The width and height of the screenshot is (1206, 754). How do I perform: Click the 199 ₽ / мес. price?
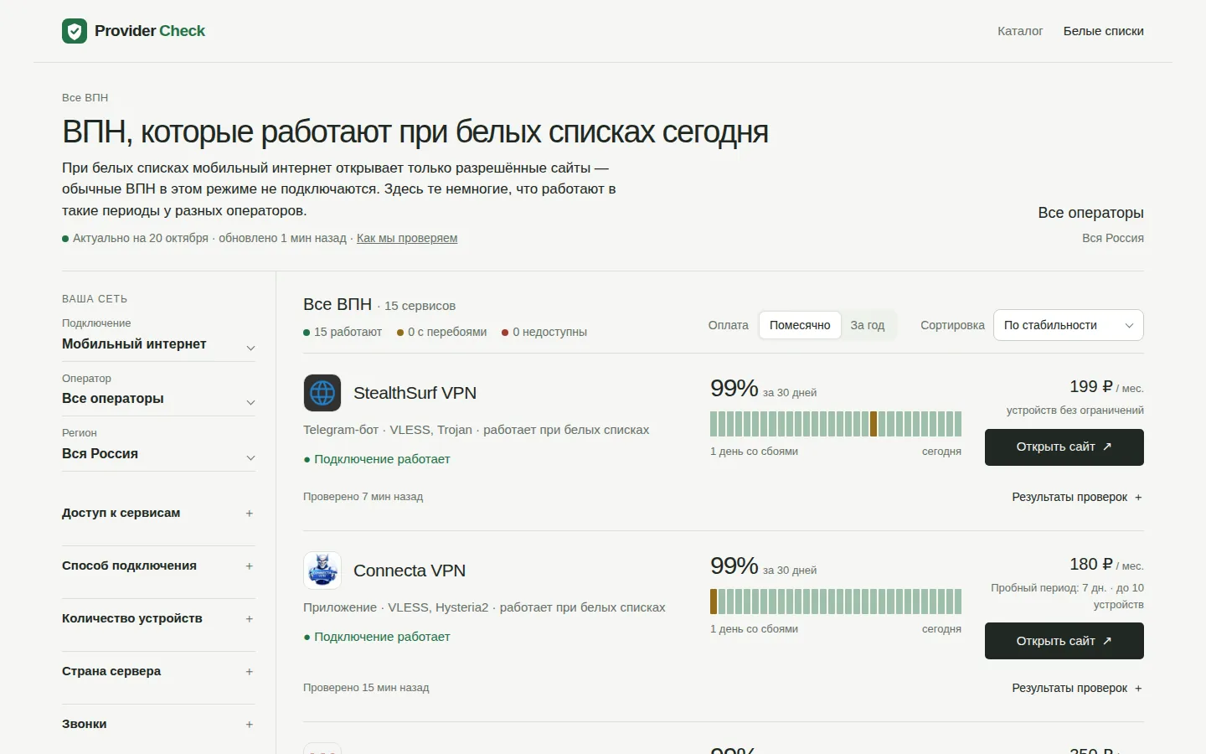(x=1106, y=387)
